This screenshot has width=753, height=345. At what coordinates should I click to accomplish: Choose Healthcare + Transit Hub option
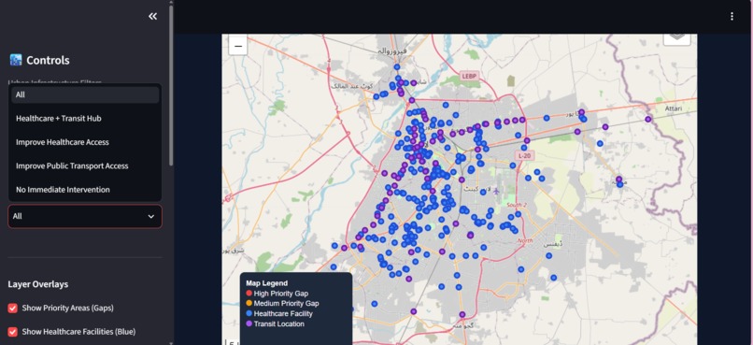pos(85,118)
